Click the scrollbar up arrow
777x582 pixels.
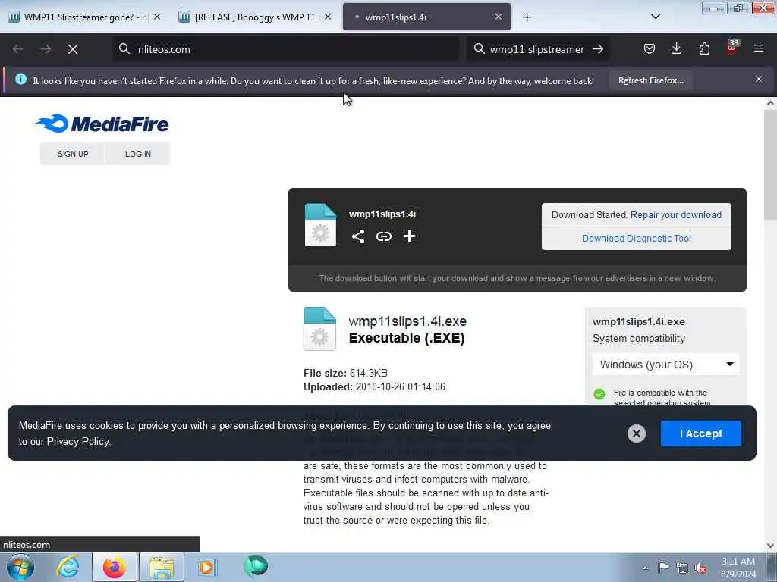(x=770, y=103)
